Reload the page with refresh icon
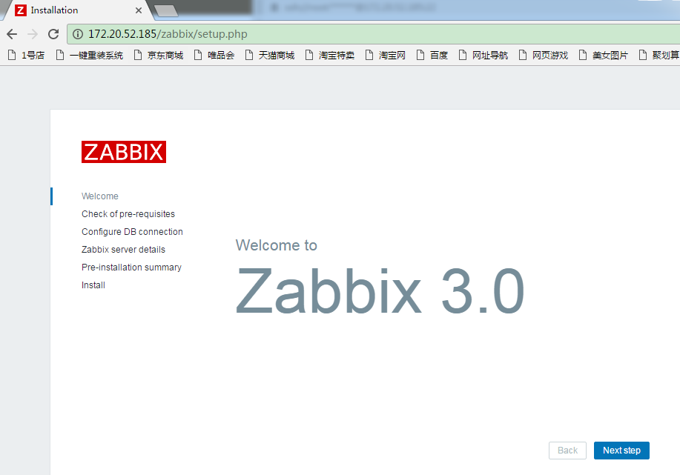The width and height of the screenshot is (680, 475). tap(53, 34)
